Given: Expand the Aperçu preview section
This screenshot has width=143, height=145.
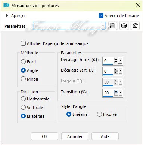Looking at the screenshot, I should click(7, 16).
